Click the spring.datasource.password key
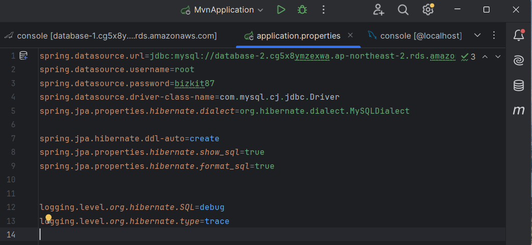Image resolution: width=532 pixels, height=245 pixels. click(x=105, y=84)
